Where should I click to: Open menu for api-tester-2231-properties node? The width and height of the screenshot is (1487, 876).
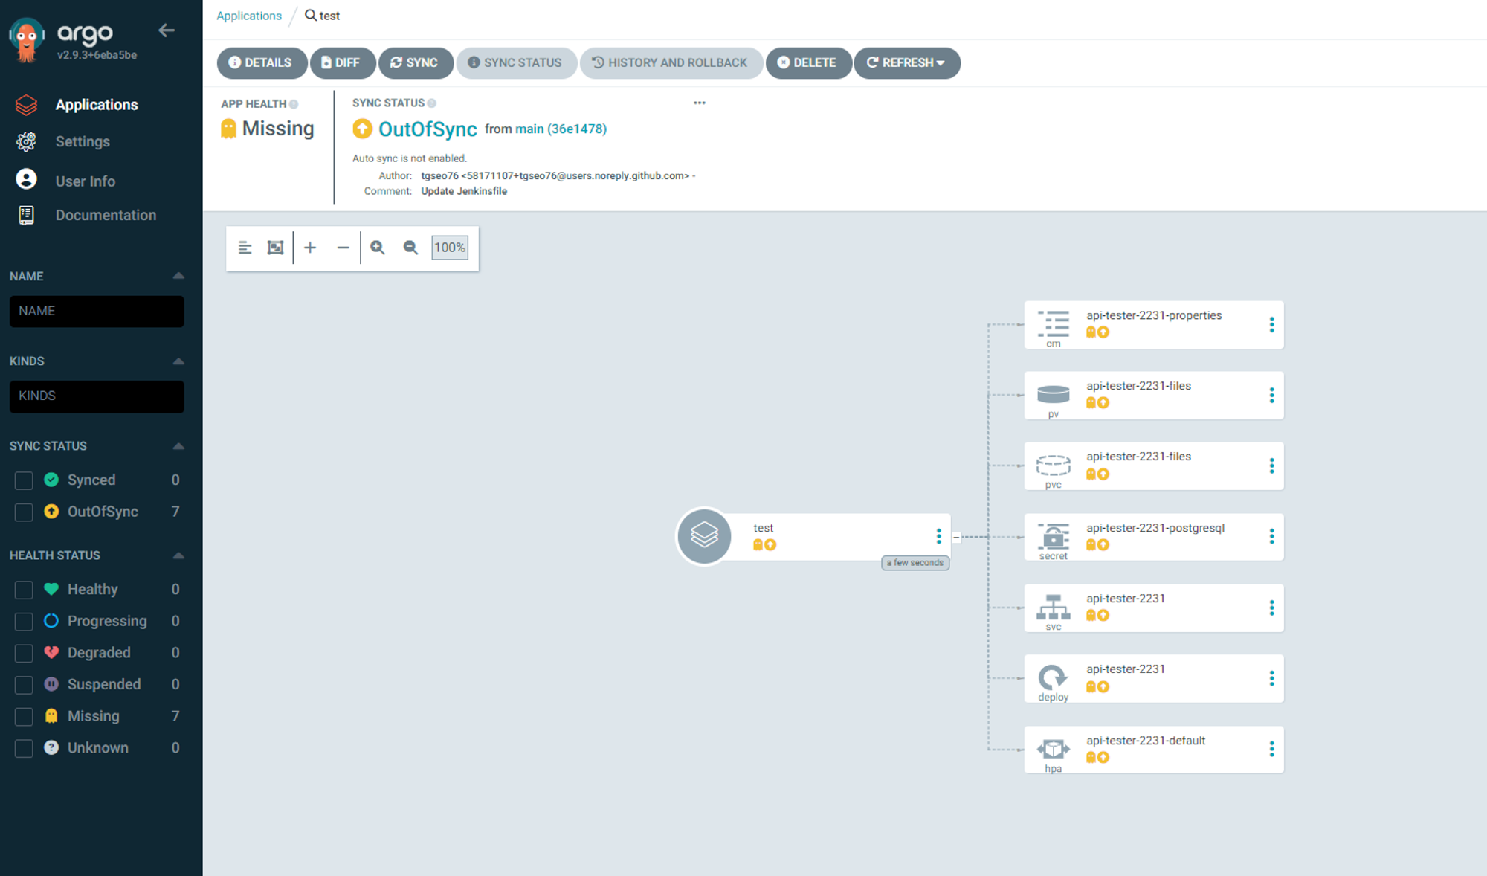(1271, 325)
